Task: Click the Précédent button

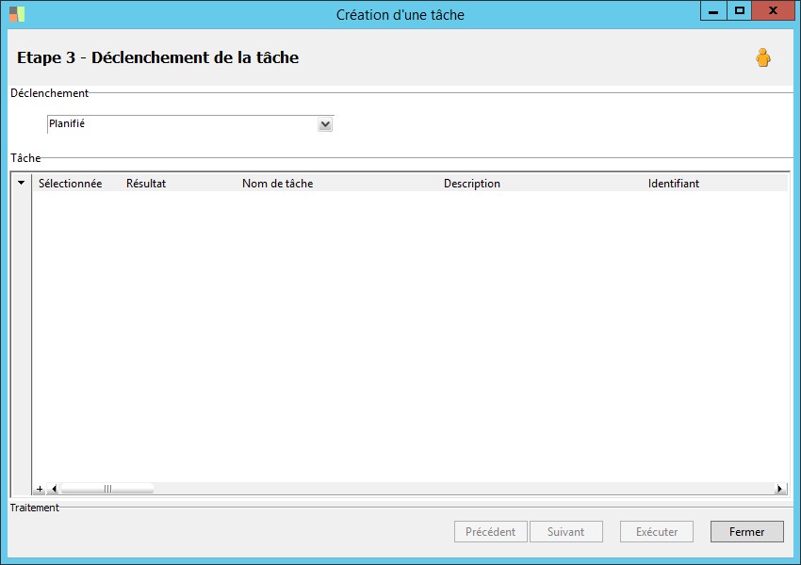Action: 490,532
